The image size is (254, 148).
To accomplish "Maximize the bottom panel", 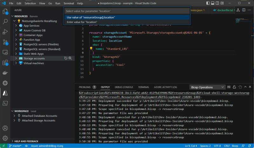I will click(x=245, y=87).
